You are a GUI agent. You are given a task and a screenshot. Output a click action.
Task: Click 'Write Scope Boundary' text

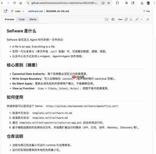click(x=27, y=79)
